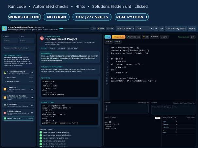
Task: Click the Export button
Action: click(192, 28)
